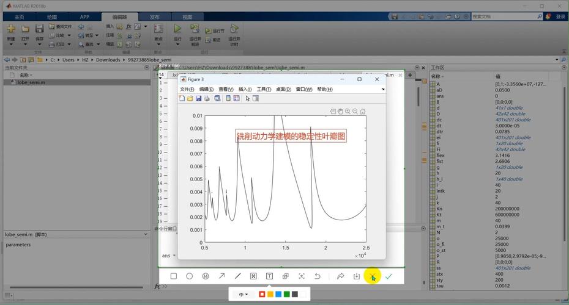Select the text annotation tool

click(269, 276)
